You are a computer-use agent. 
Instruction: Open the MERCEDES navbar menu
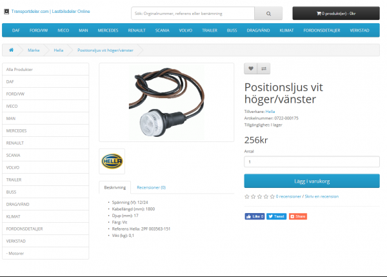108,30
